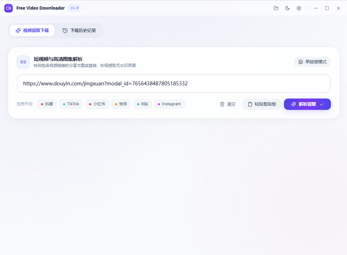Viewport: 347px width, 255px height.
Task: Select the 快手 platform chip
Action: tap(121, 104)
